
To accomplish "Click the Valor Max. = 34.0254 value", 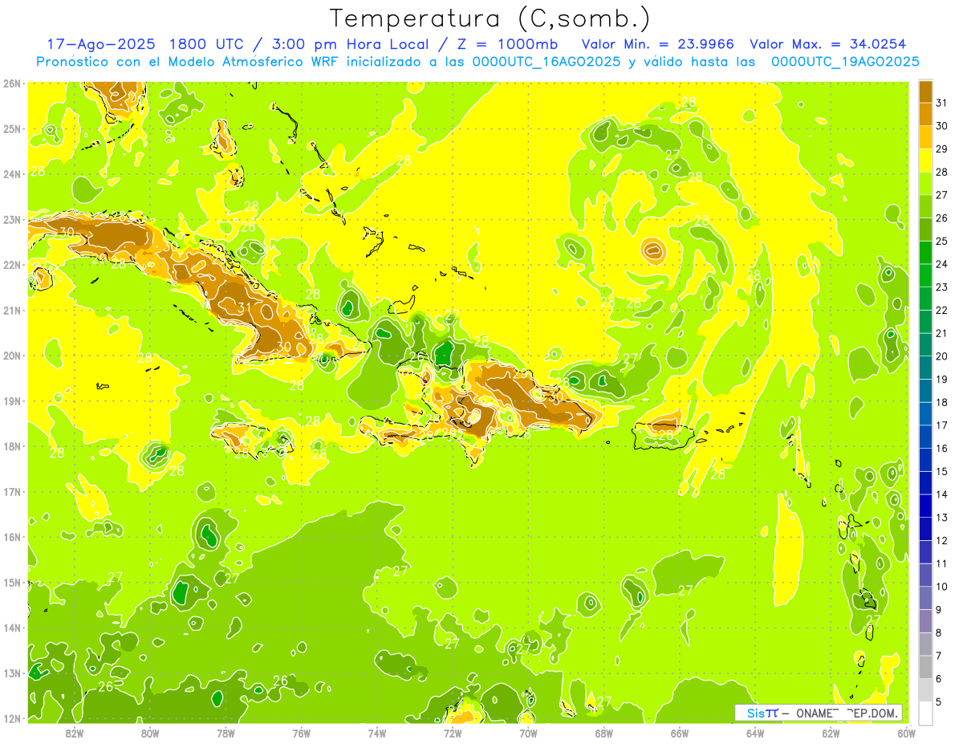I will coord(828,44).
